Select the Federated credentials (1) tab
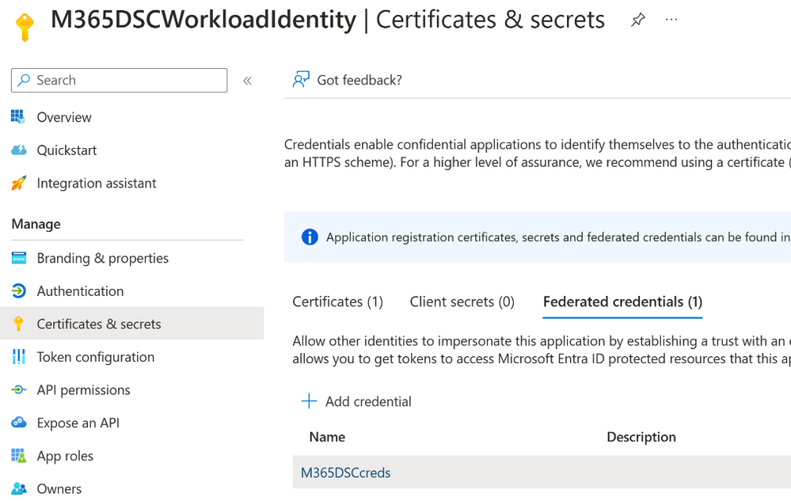 coord(622,302)
